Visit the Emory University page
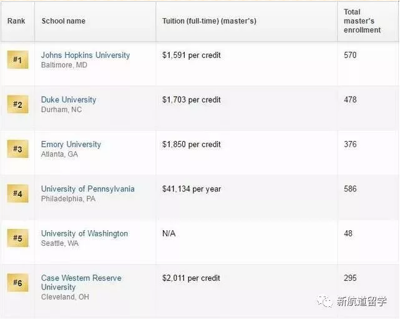Viewport: 400px width, 320px height. point(71,144)
